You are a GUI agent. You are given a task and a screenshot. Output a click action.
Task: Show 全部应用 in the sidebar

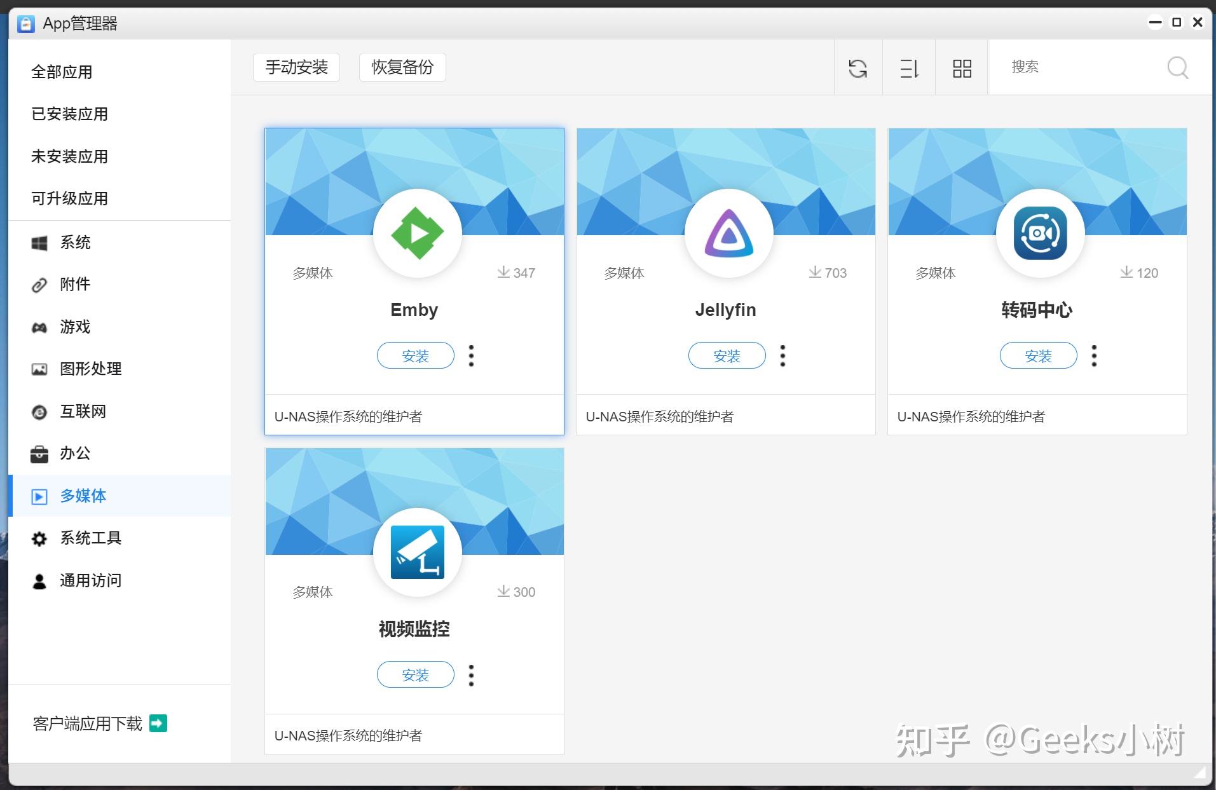pyautogui.click(x=62, y=72)
